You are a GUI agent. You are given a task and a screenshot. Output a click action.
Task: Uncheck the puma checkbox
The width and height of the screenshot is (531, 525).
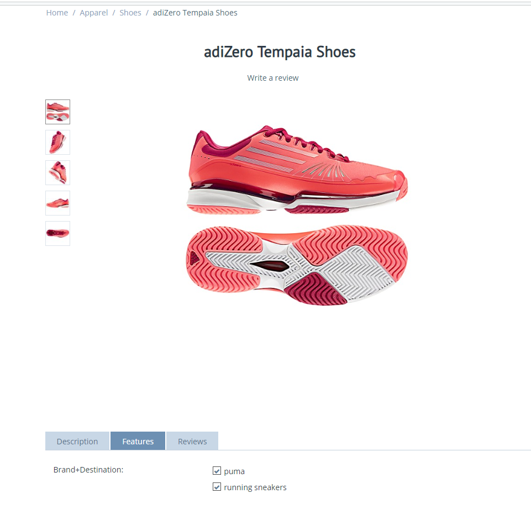pyautogui.click(x=217, y=471)
